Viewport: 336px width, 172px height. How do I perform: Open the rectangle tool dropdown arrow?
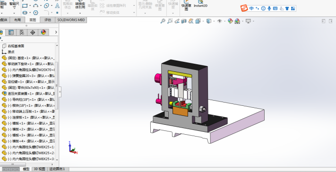coord(30,6)
